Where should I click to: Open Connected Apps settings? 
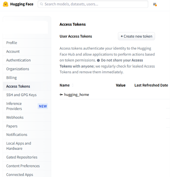pos(27,174)
